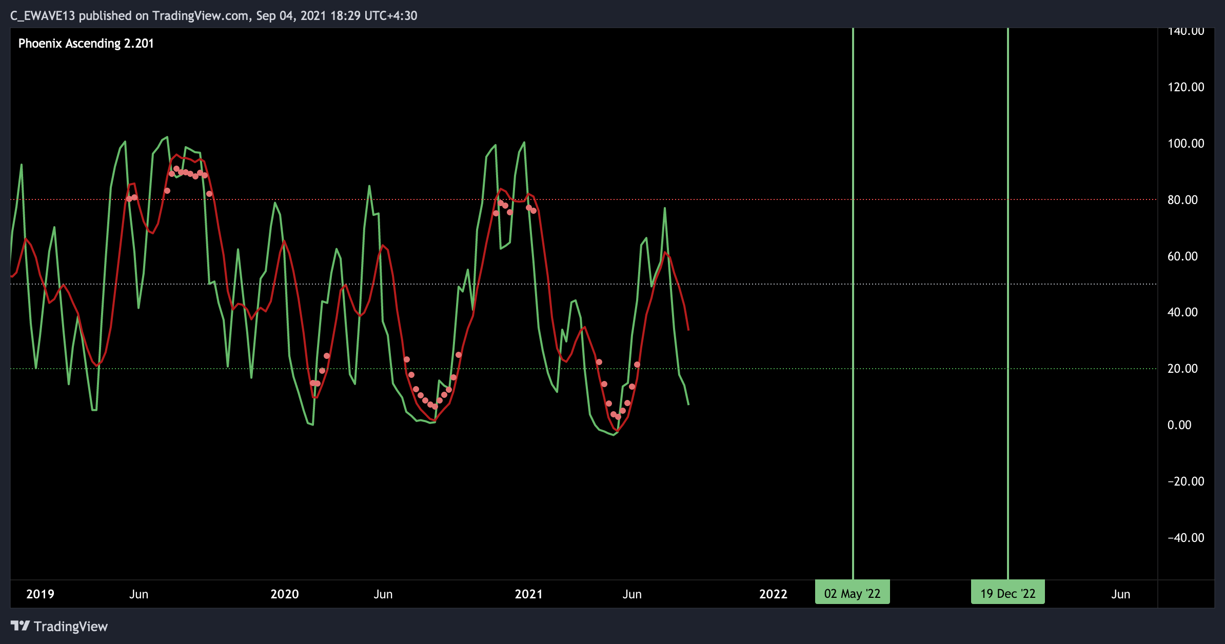Click the 2020 time axis label
The width and height of the screenshot is (1225, 644).
pos(285,594)
